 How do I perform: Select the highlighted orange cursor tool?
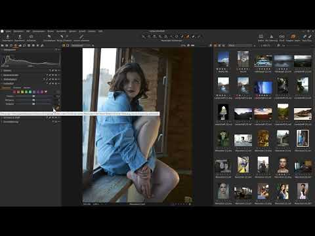click(187, 37)
